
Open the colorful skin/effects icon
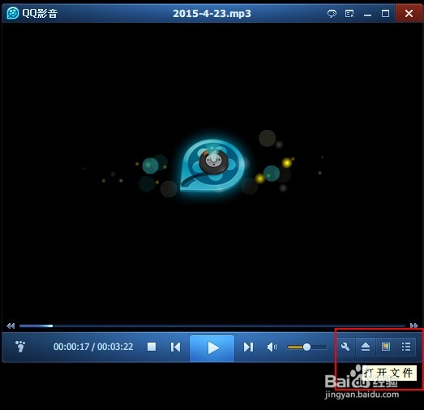pos(386,347)
